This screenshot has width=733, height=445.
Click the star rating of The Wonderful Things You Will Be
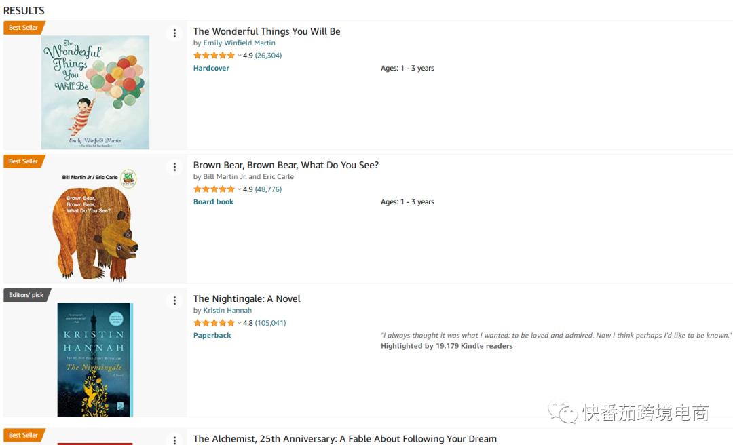point(214,56)
